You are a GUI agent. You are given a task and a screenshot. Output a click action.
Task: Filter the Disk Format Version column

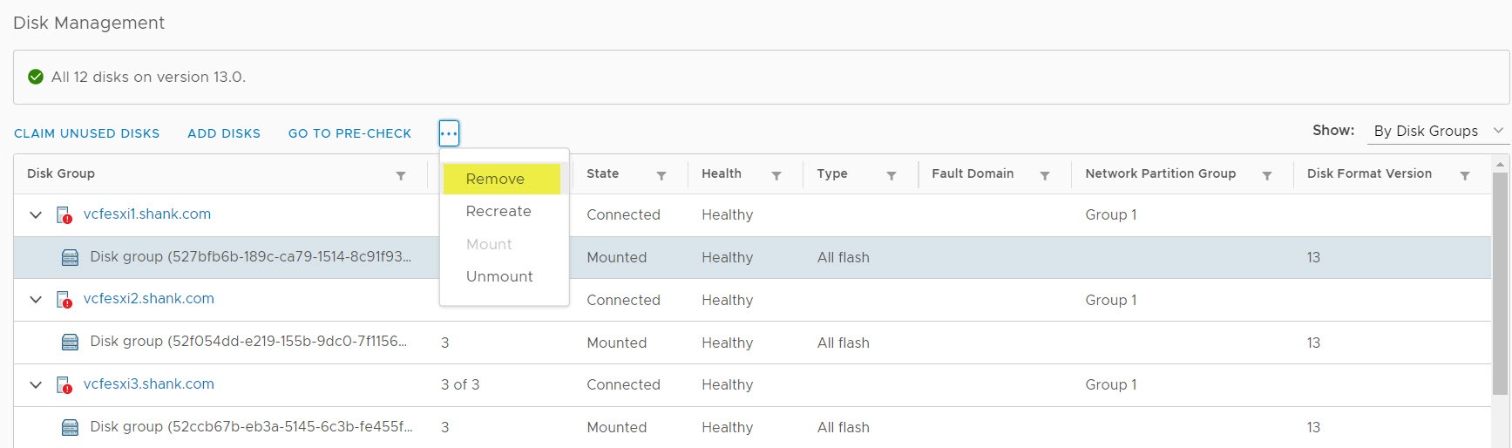1465,175
